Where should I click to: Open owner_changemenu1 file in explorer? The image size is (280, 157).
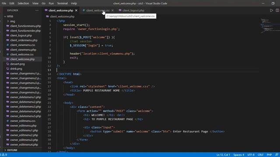tap(25, 73)
